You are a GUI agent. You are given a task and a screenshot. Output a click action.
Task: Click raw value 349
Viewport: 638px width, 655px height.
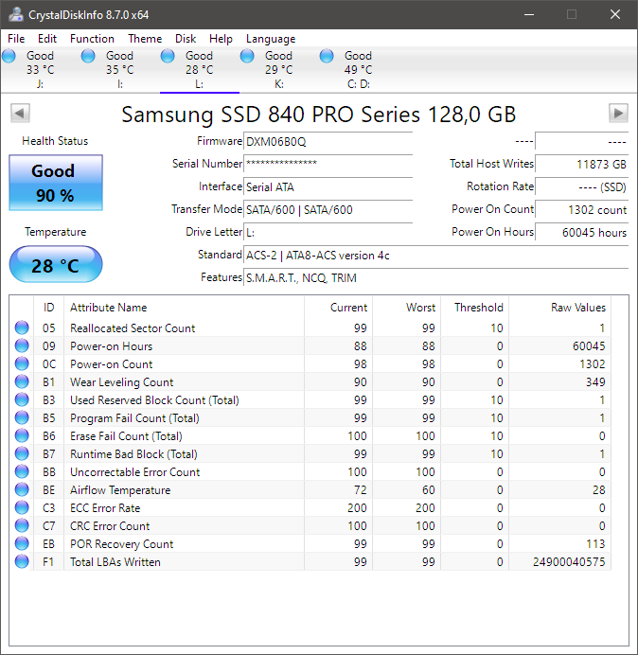click(x=595, y=381)
